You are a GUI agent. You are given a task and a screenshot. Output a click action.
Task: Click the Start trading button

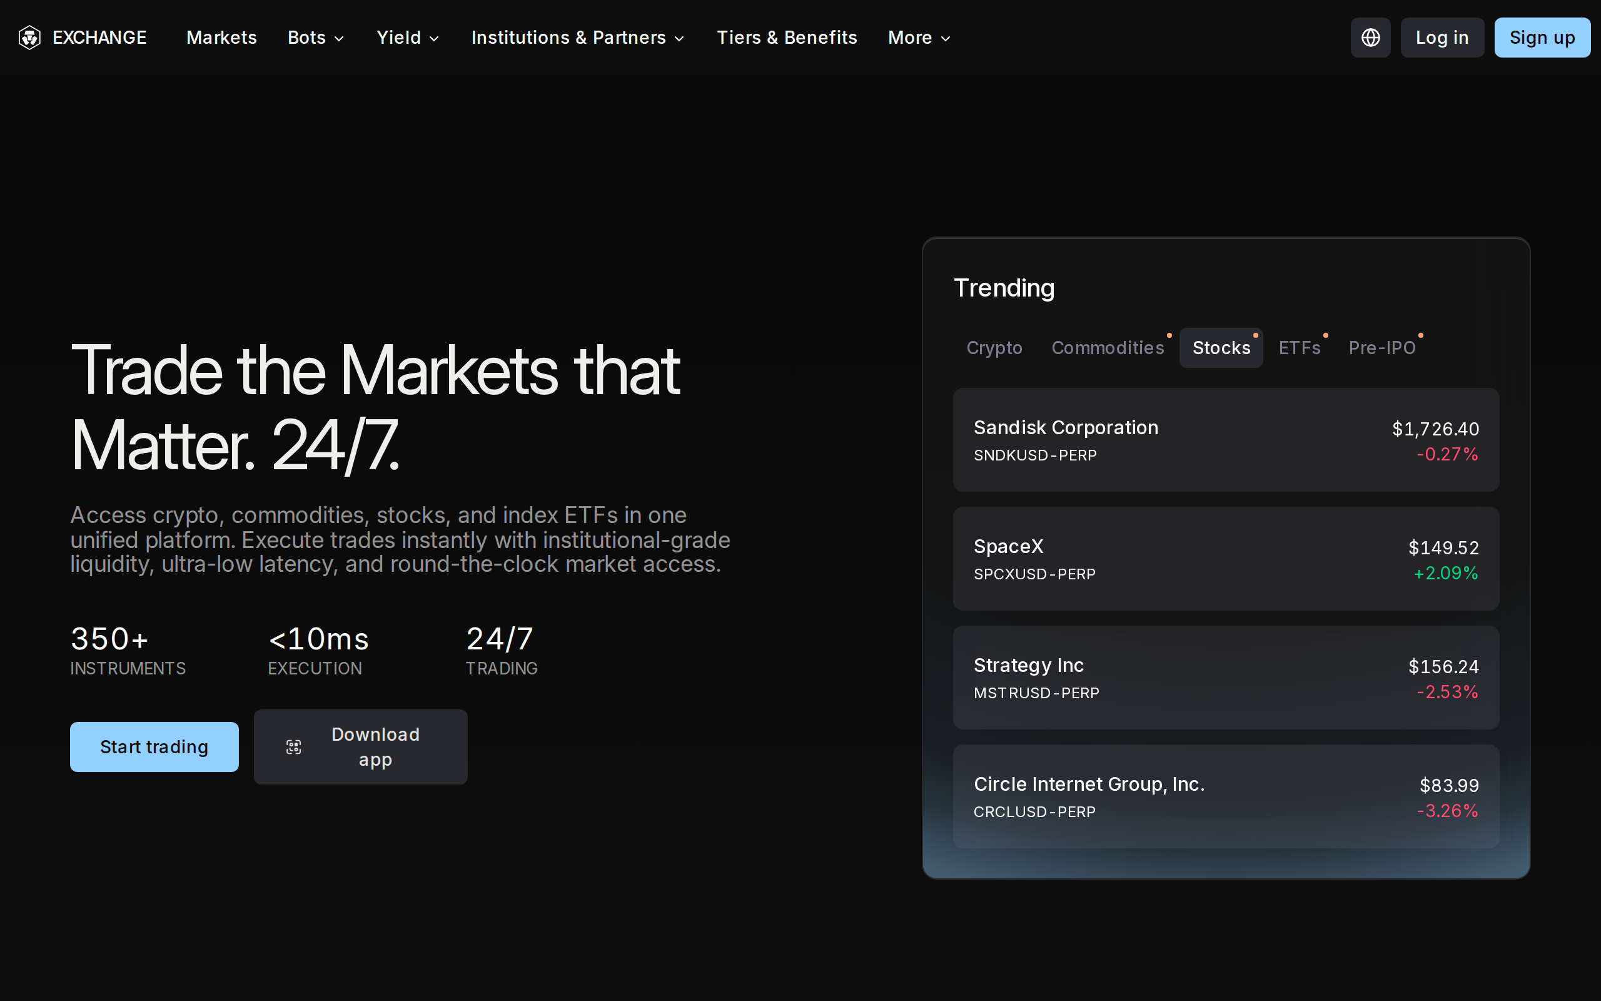click(154, 747)
